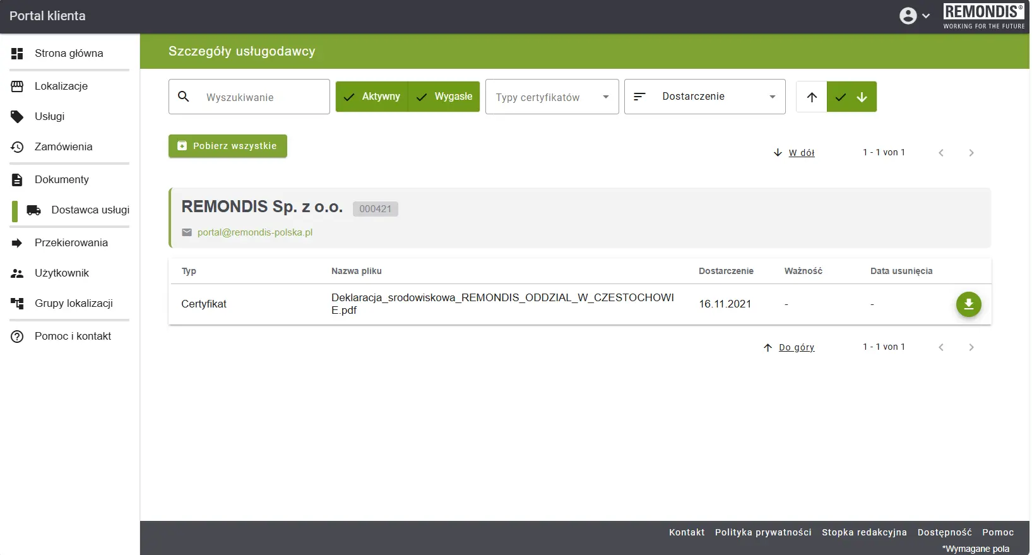Sort ascending with the up arrow
This screenshot has height=555, width=1032.
(812, 97)
